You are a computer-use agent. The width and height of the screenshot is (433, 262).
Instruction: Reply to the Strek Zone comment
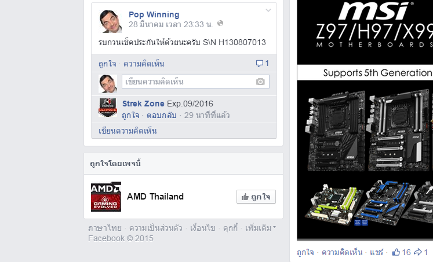[x=161, y=115]
